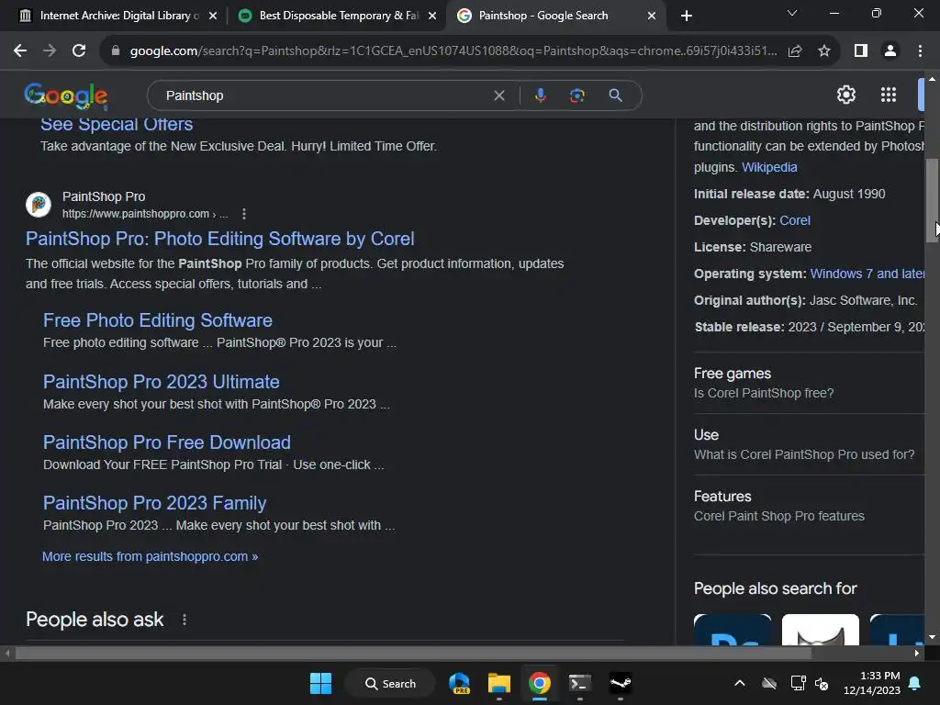Image resolution: width=940 pixels, height=705 pixels.
Task: Click the scroll right arrow
Action: (917, 654)
